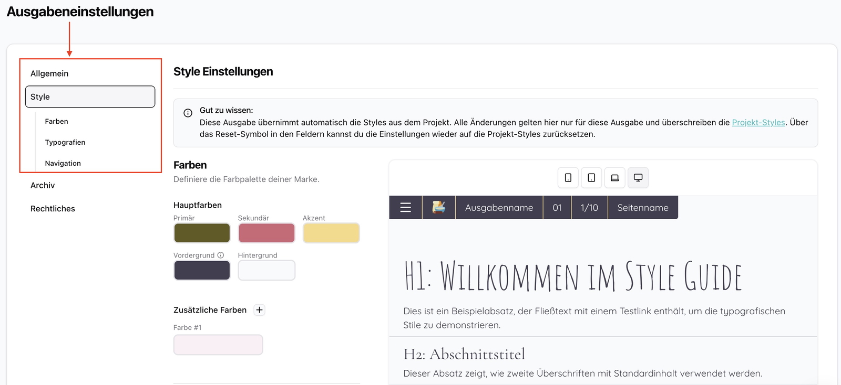Switch preview to desktop monitor view
Screen dimensions: 841x385
638,178
